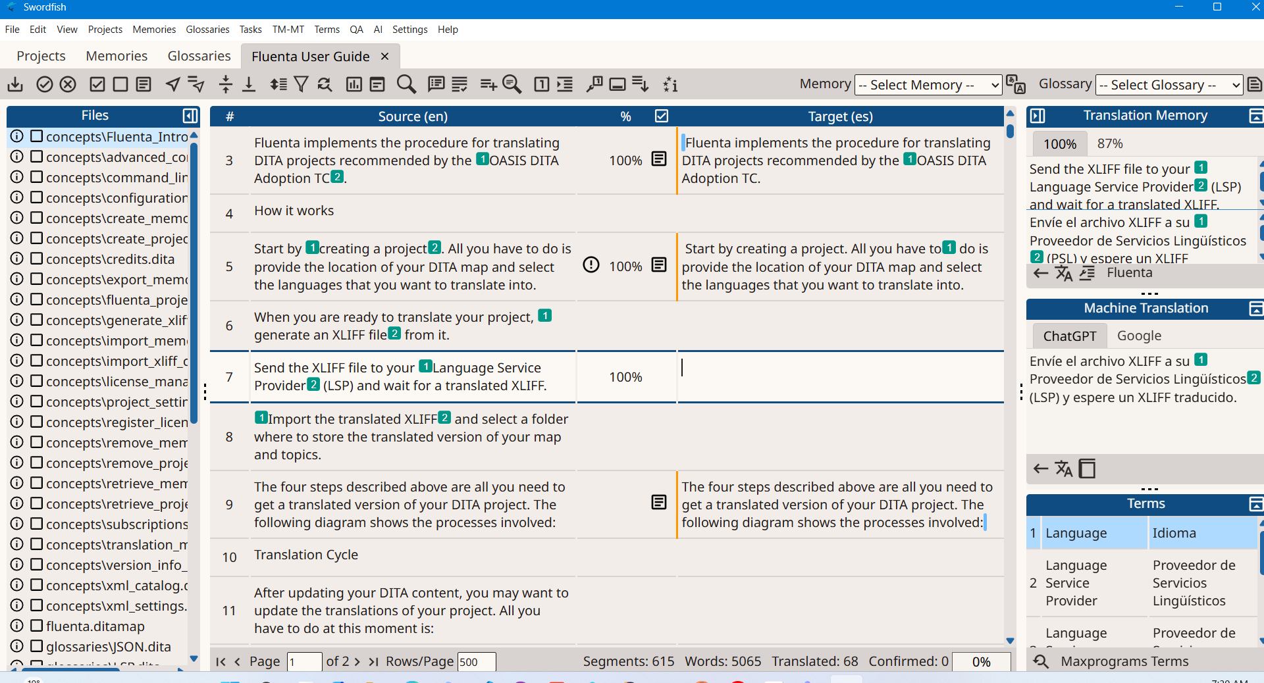
Task: Click the Rows/Page input field
Action: tap(477, 662)
